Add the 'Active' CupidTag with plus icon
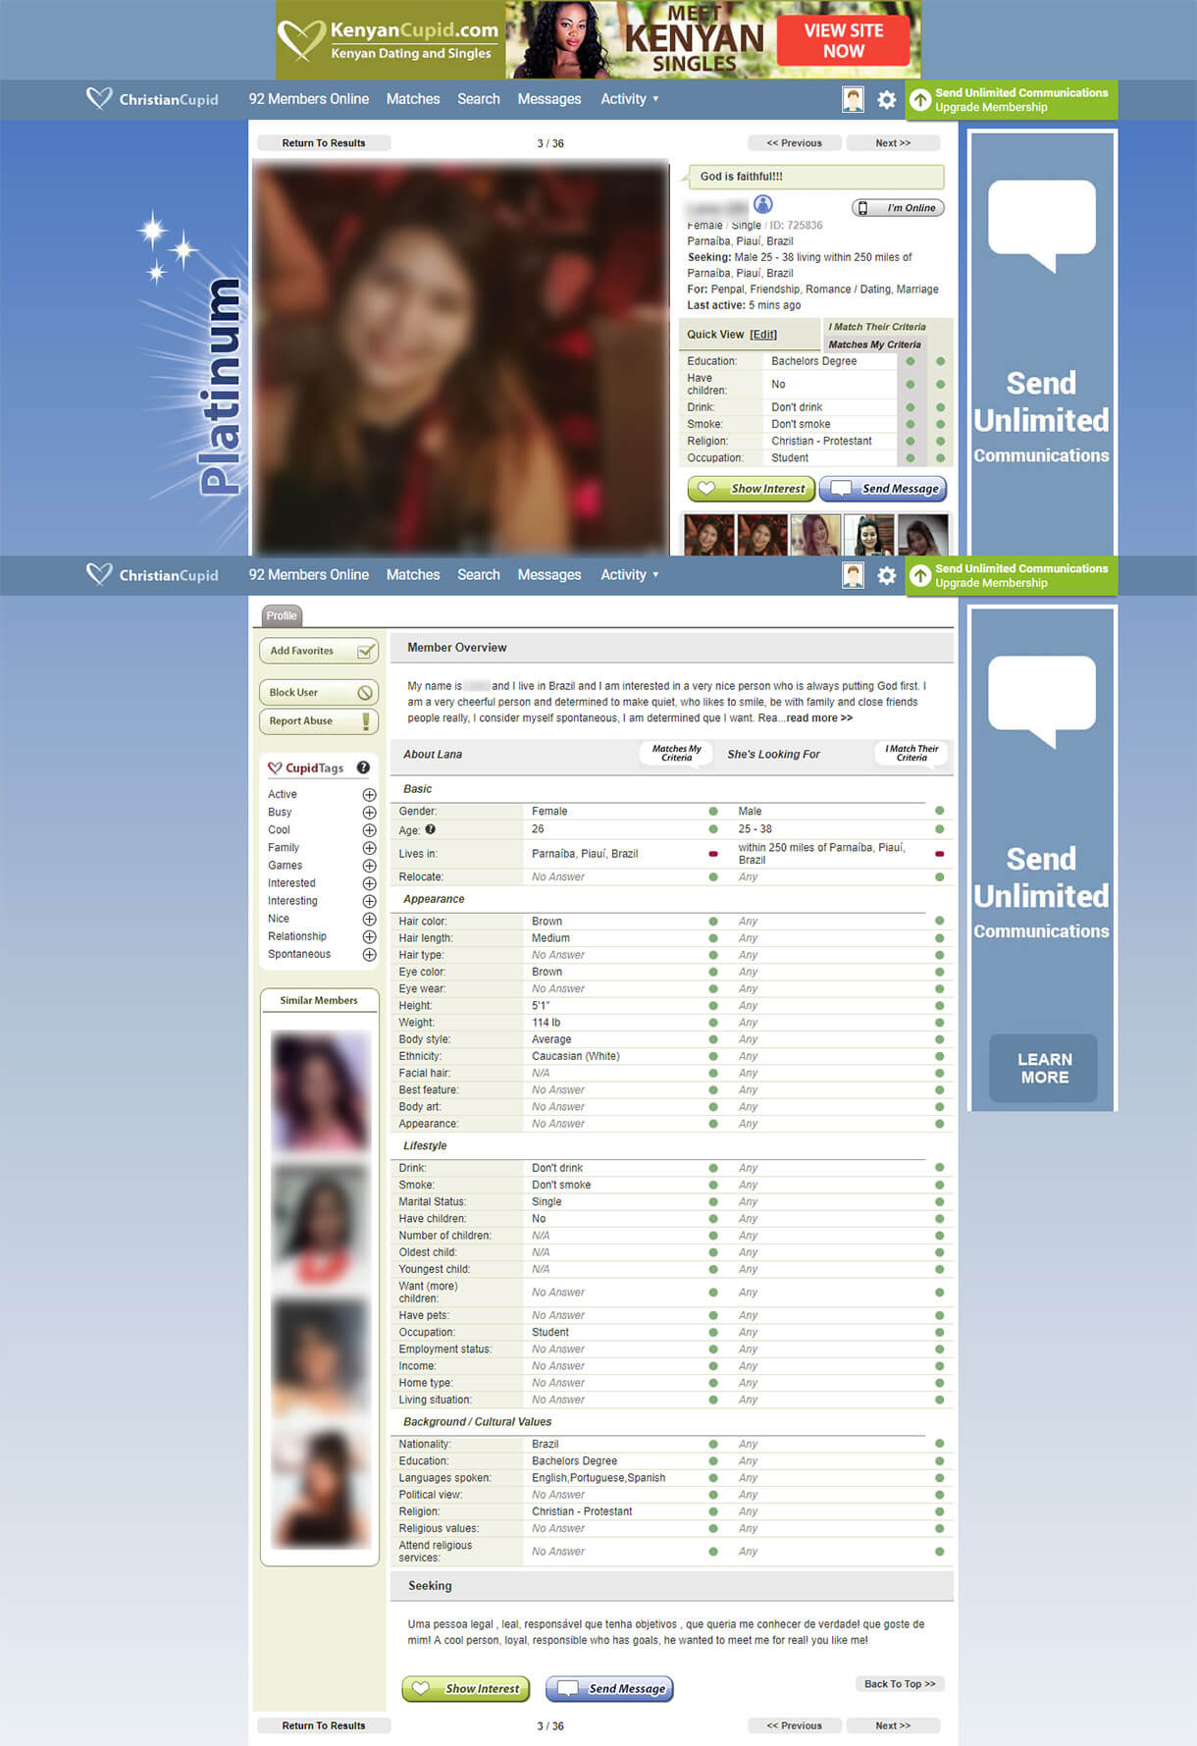 pyautogui.click(x=369, y=795)
